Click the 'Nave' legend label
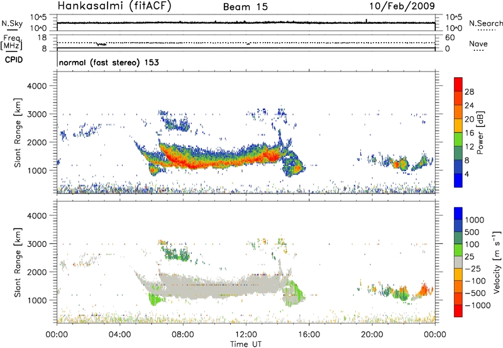 (x=478, y=43)
